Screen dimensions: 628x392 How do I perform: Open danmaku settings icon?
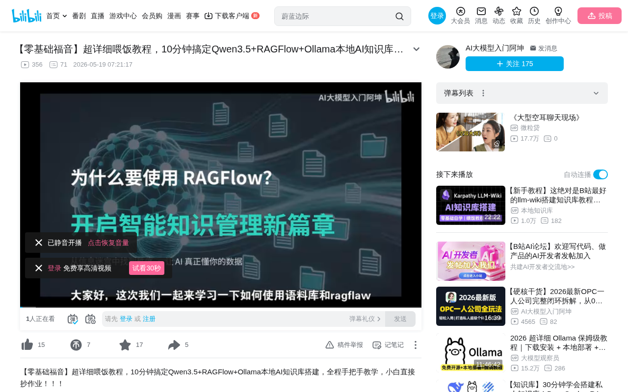(90, 319)
